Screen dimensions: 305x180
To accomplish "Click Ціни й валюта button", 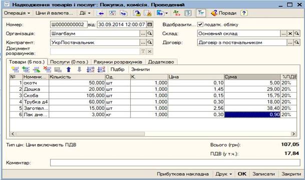I will click(54, 13).
